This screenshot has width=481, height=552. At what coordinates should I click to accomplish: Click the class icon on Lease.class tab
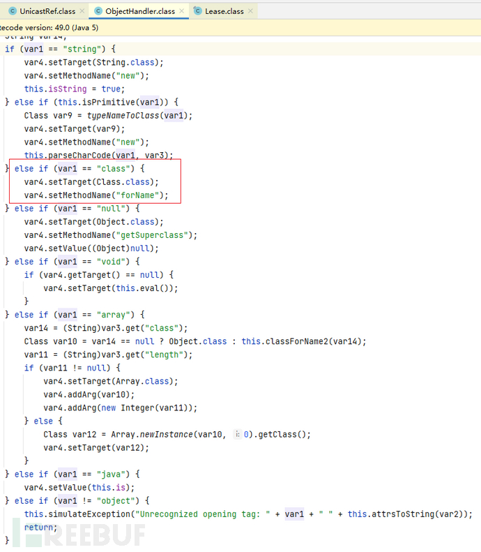tap(199, 11)
